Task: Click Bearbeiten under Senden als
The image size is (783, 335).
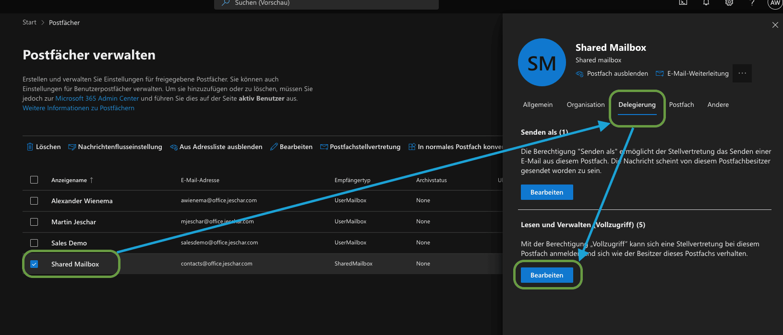Action: click(x=547, y=192)
